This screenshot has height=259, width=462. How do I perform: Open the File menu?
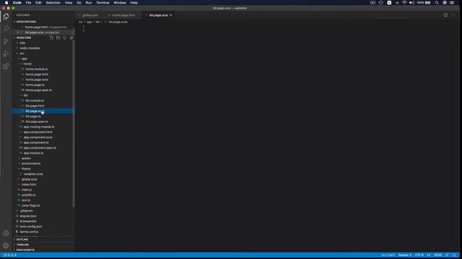point(28,3)
